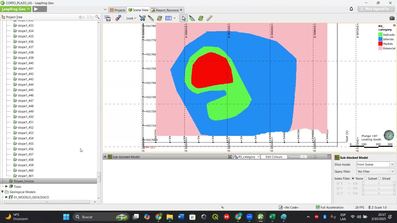The width and height of the screenshot is (397, 223).
Task: Click the Windows Start button
Action: coord(66,217)
